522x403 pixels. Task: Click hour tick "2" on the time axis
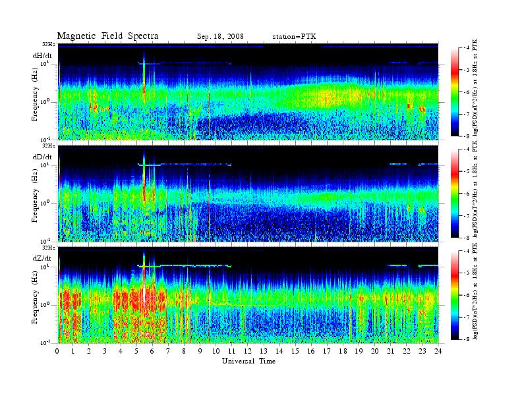click(89, 351)
